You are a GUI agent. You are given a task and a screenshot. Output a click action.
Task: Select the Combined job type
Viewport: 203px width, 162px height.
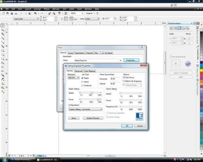[82, 86]
